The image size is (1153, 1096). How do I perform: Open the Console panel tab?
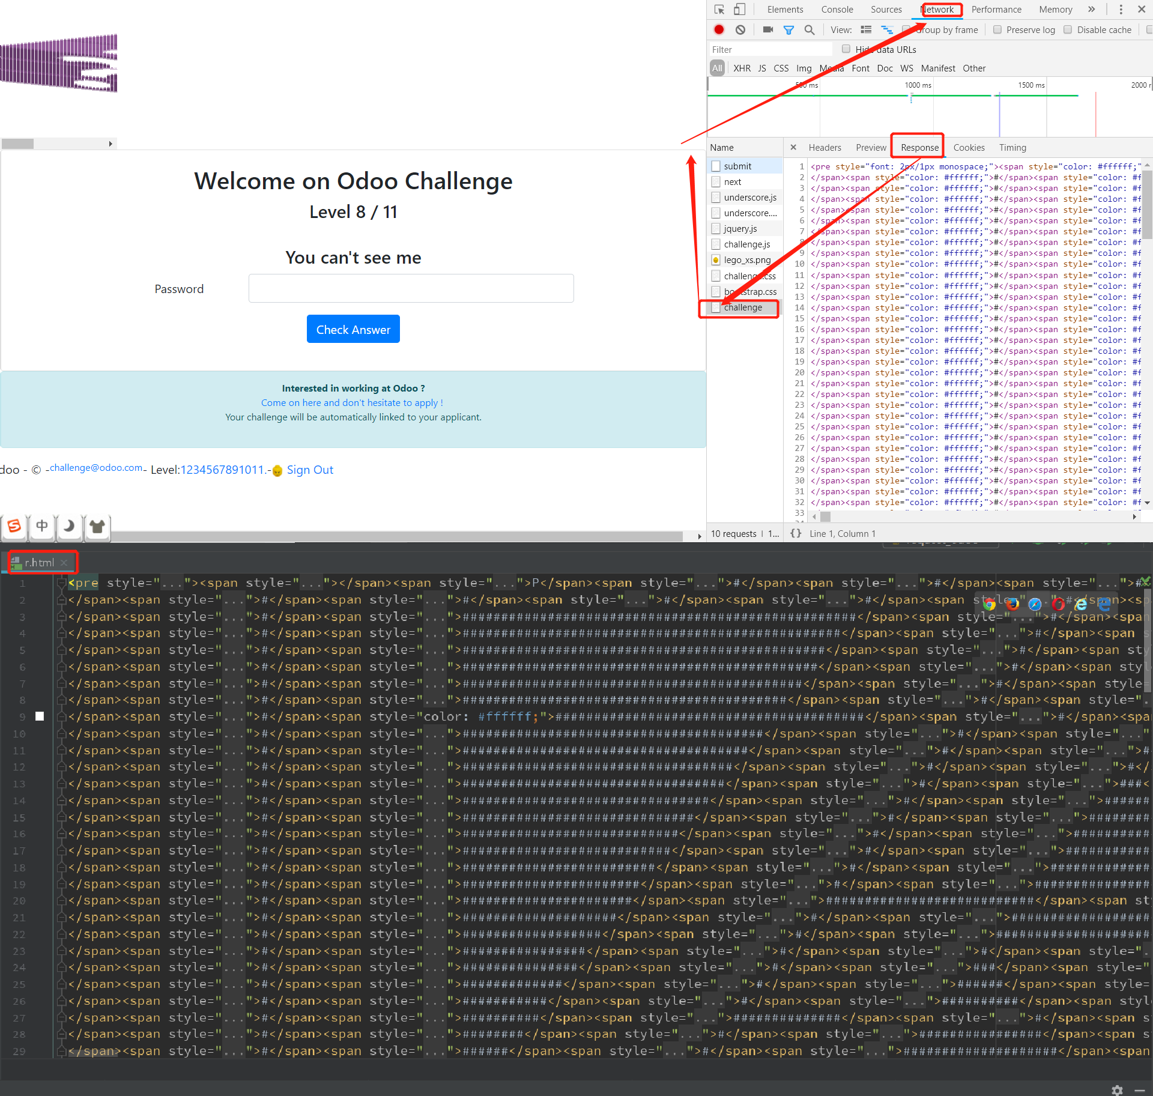[837, 10]
